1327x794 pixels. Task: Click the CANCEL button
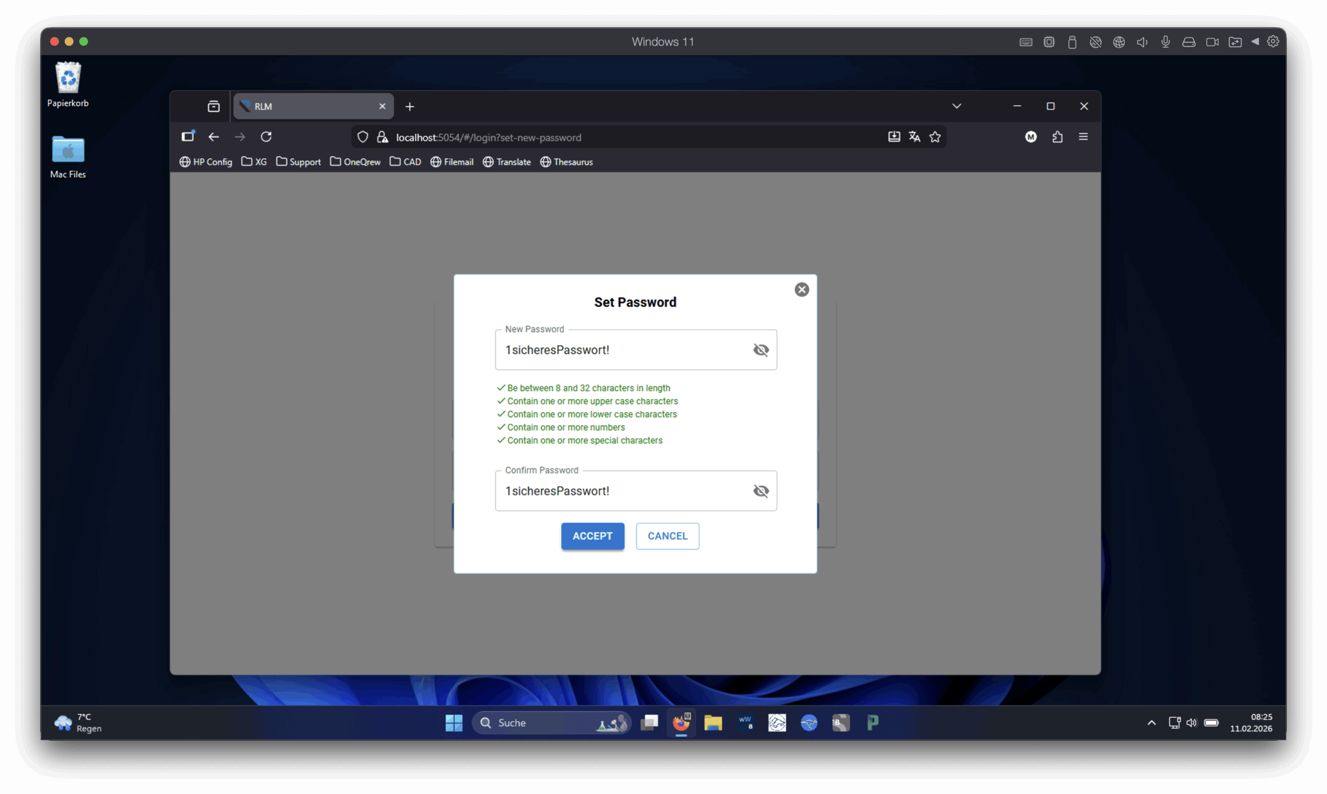click(x=667, y=535)
